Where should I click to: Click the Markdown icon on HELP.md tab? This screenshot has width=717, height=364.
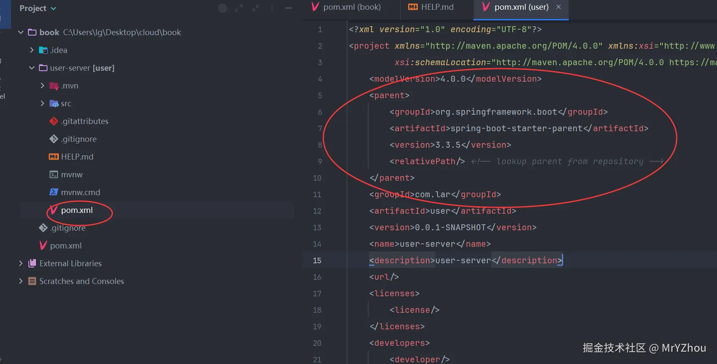(x=413, y=7)
